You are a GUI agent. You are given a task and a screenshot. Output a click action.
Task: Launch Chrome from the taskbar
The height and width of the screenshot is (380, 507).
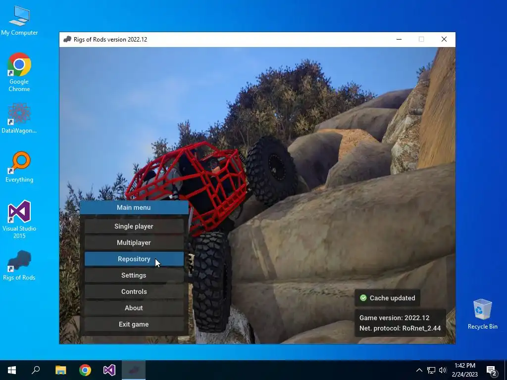click(85, 370)
